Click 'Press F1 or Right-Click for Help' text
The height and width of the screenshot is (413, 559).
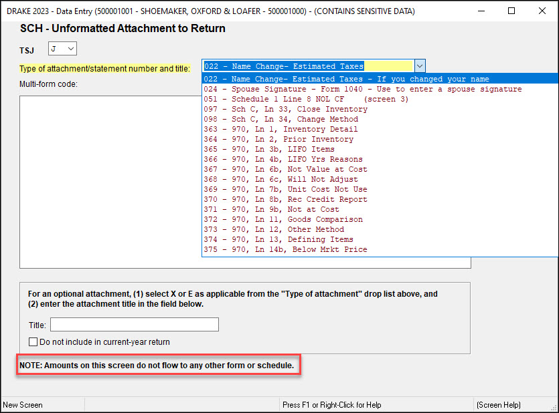332,405
